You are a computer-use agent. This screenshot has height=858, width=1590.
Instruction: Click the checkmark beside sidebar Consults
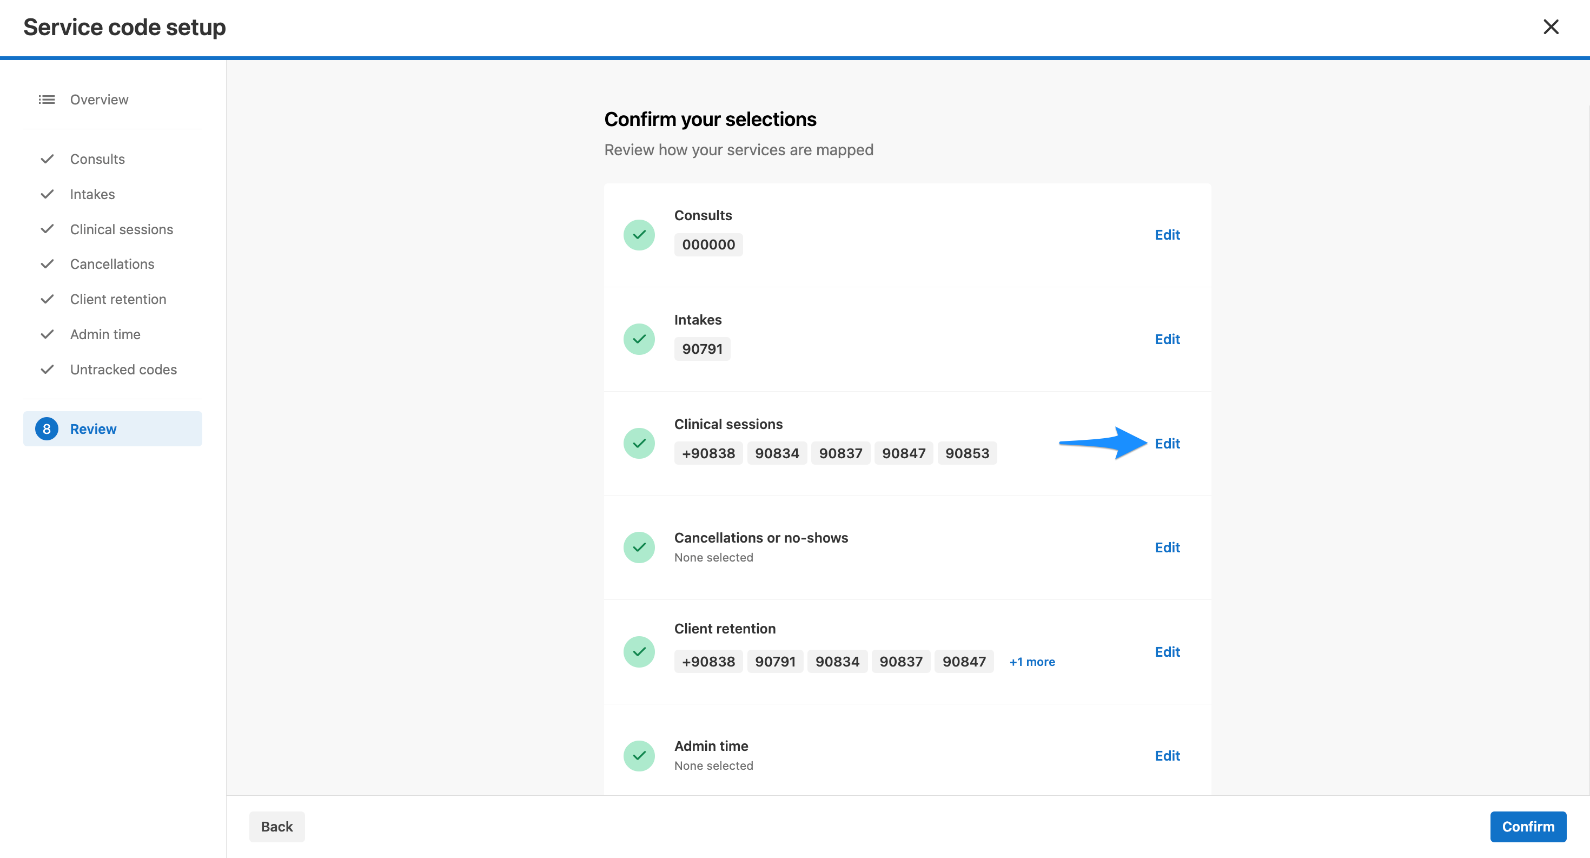coord(47,159)
